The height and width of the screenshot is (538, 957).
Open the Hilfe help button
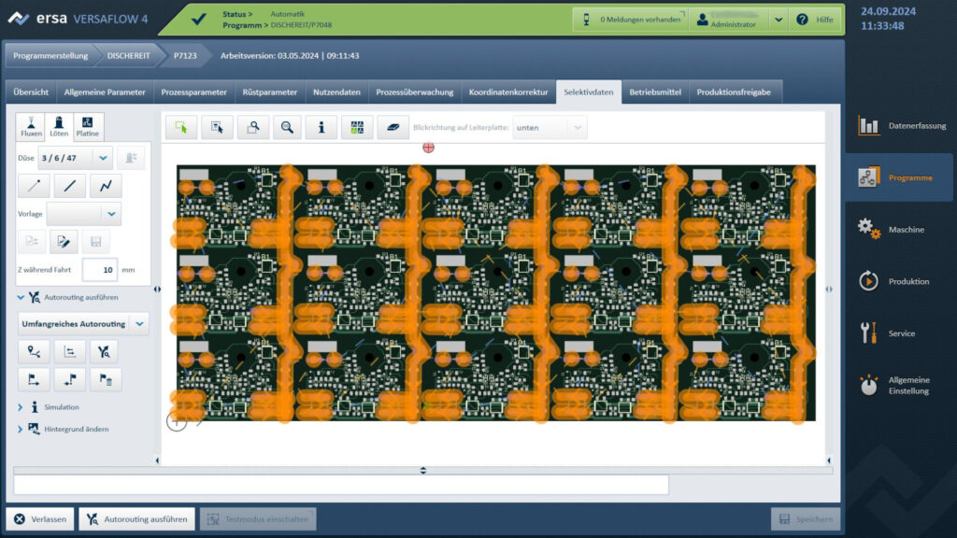(x=815, y=20)
